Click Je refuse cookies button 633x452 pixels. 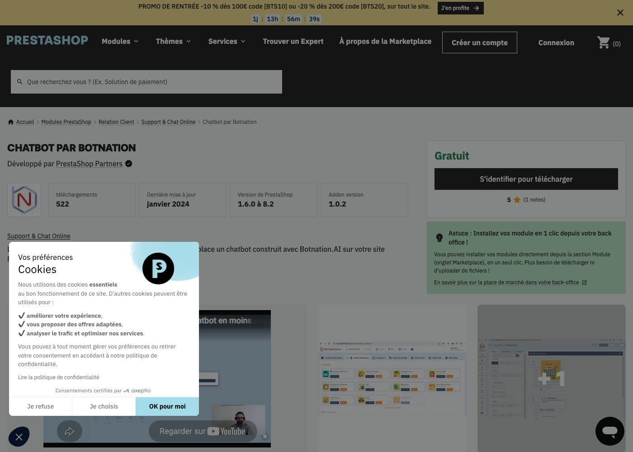click(x=40, y=406)
